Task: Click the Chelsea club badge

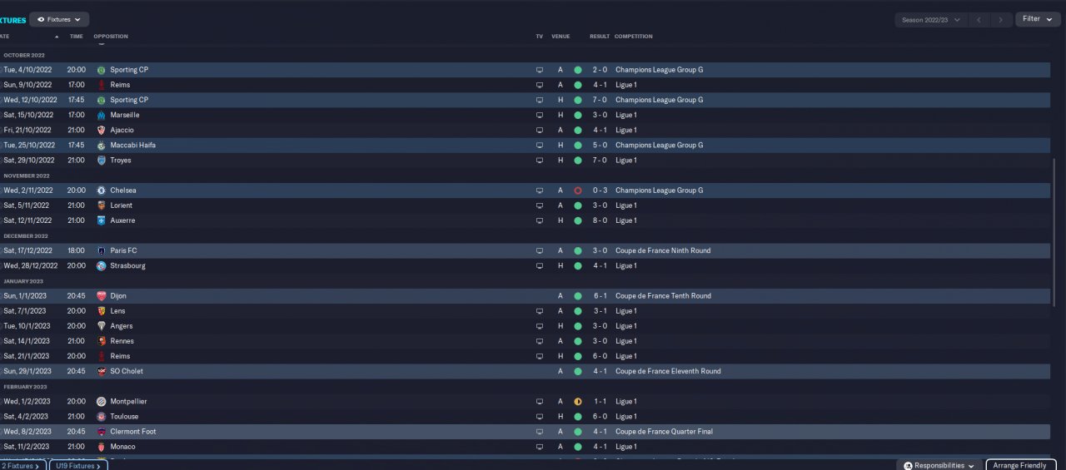Action: coord(102,190)
